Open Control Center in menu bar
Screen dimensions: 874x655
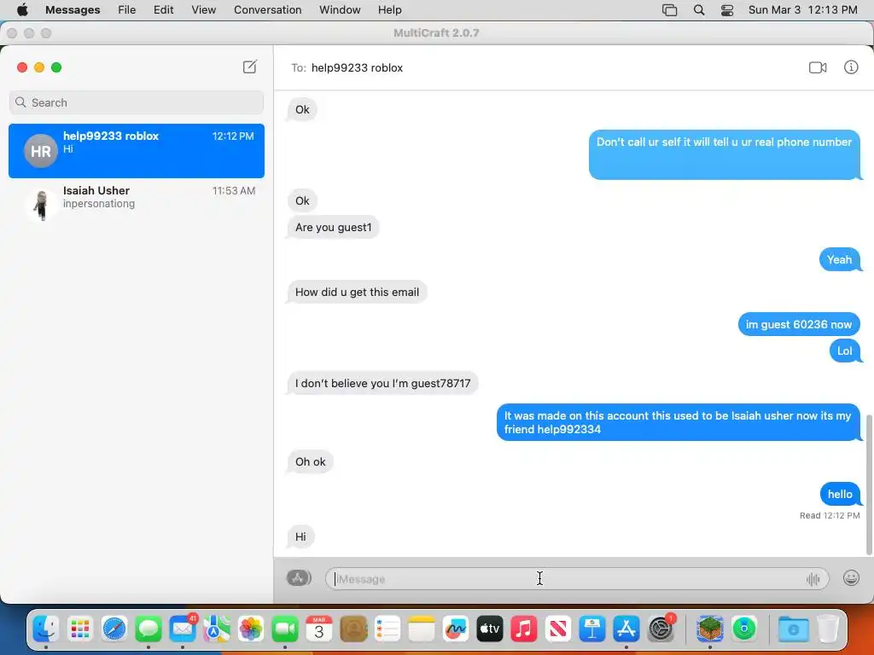(727, 10)
